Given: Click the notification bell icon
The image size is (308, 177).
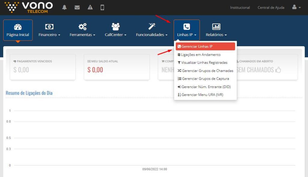Looking at the screenshot, I should click(x=64, y=7).
